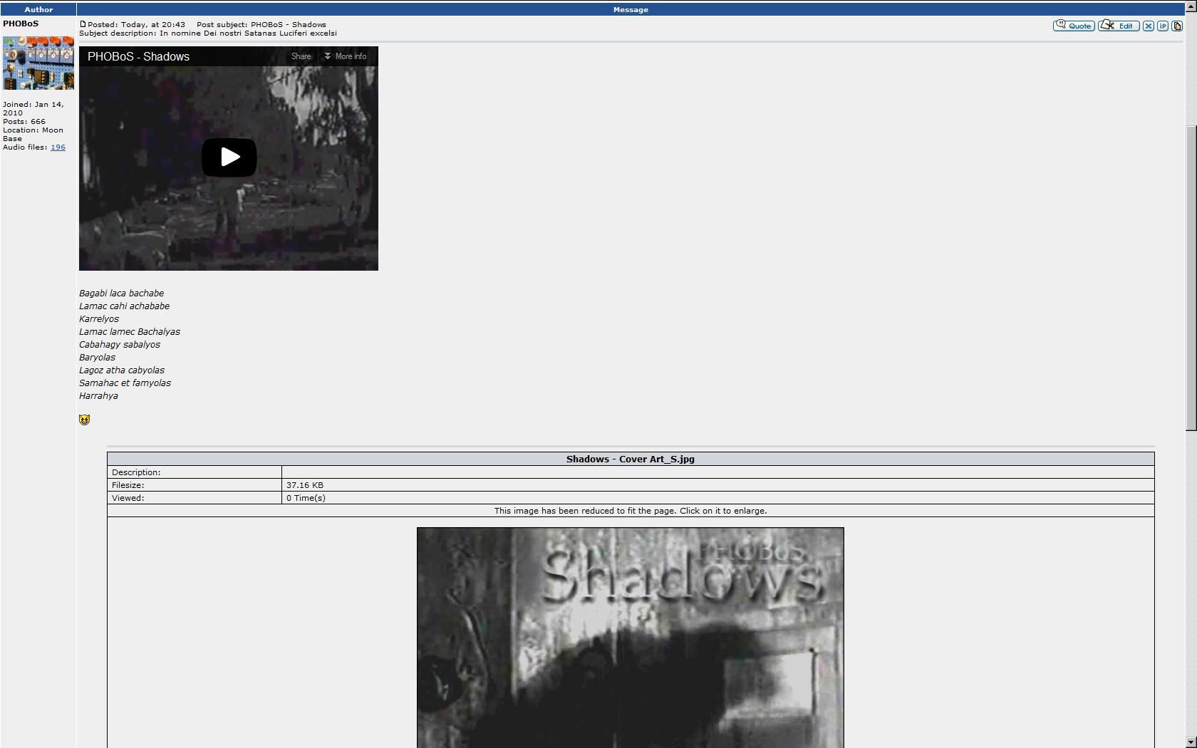
Task: Click the 'Post subject: PHOBoS - Shadows' text
Action: [x=261, y=24]
